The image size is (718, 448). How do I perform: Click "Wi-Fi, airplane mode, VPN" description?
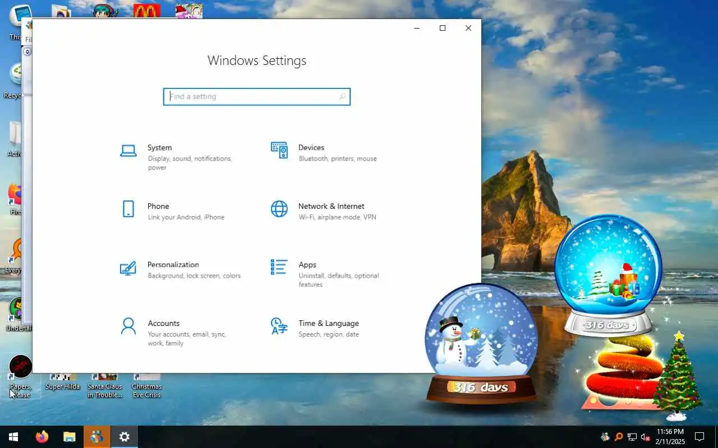click(337, 217)
